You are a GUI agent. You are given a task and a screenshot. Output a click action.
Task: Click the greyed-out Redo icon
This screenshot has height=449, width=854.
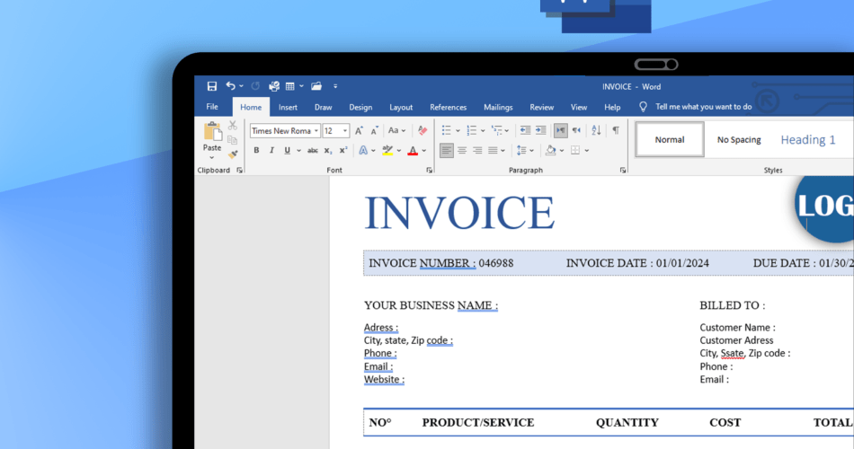(x=255, y=86)
